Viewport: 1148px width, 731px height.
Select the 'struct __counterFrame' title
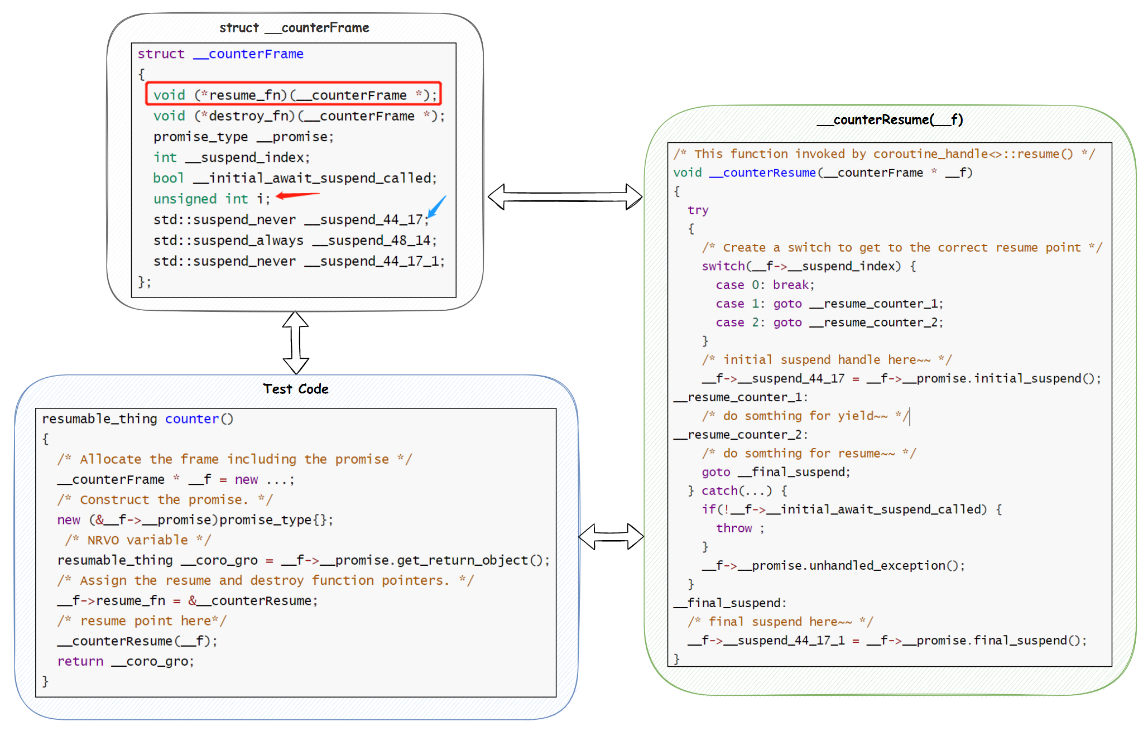294,27
